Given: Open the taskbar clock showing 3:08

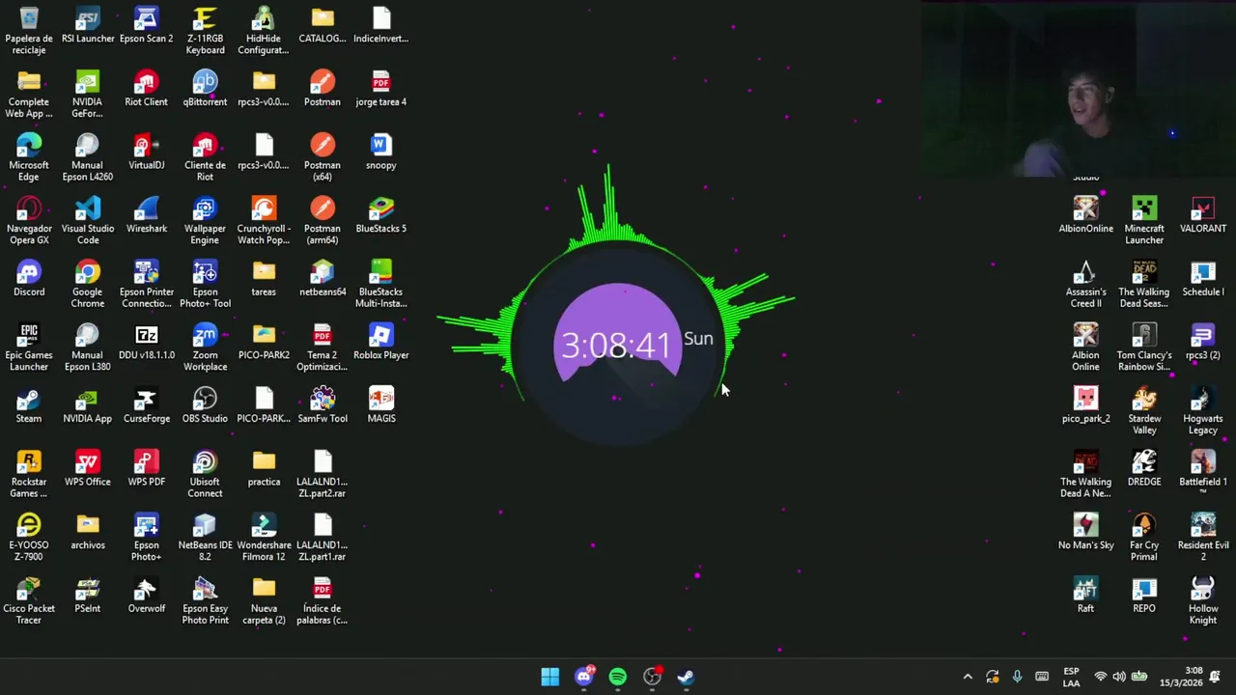Looking at the screenshot, I should coord(1181,677).
